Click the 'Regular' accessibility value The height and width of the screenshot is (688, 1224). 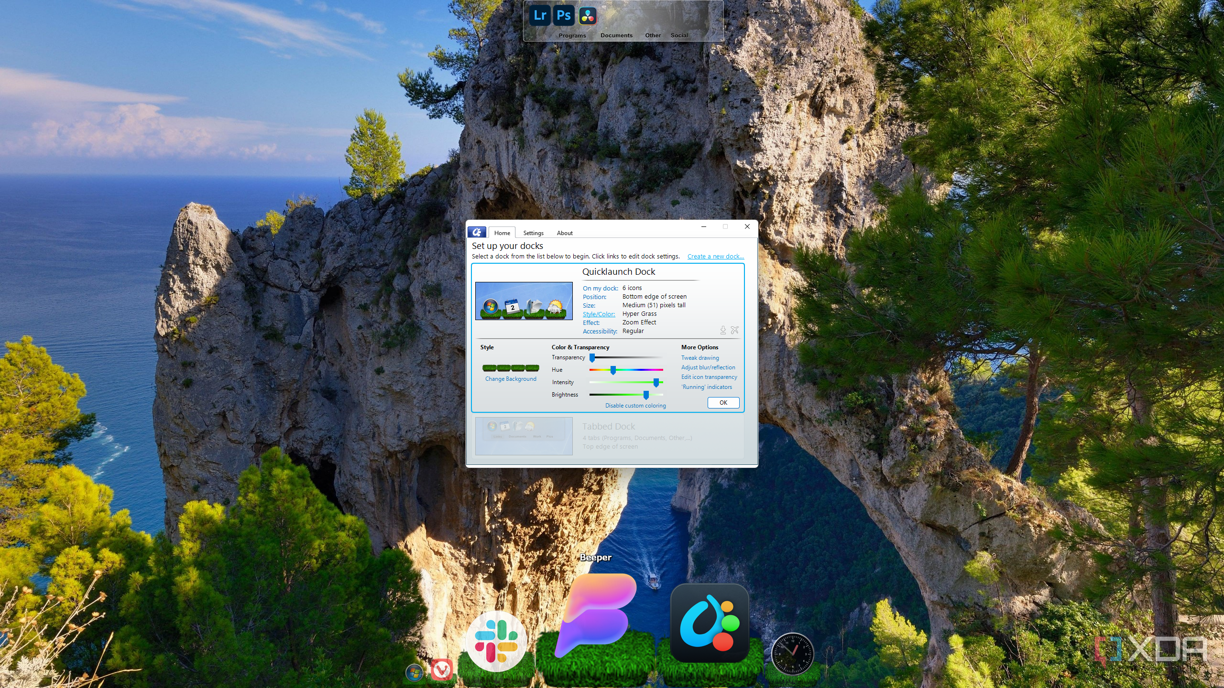633,331
